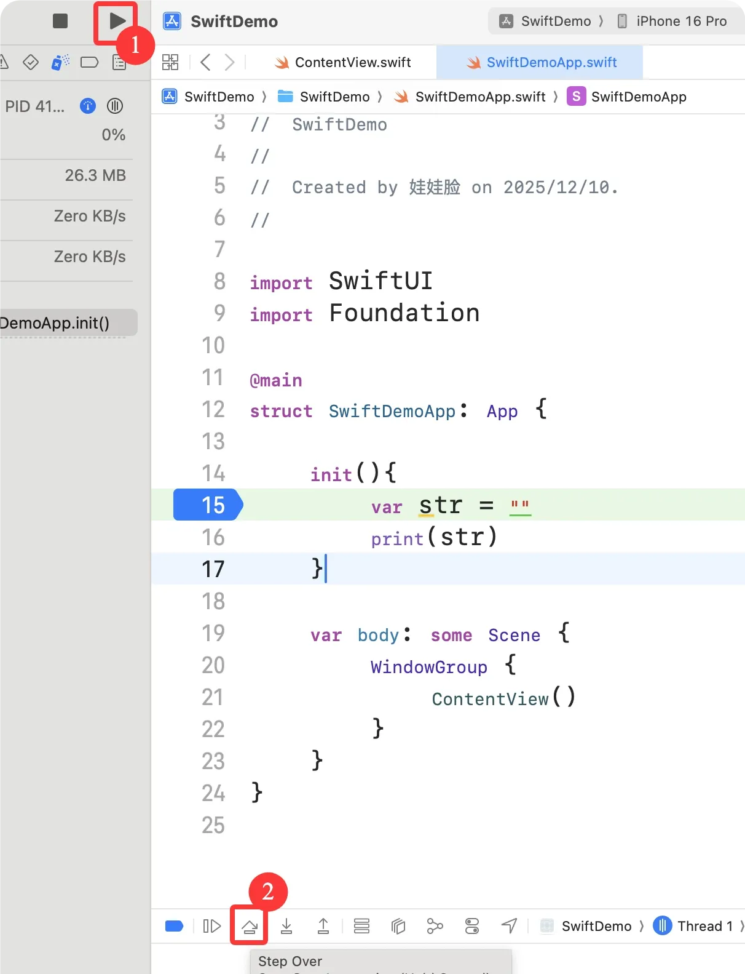The image size is (745, 974).
Task: Switch to the ContentView.swift tab
Action: pos(343,62)
